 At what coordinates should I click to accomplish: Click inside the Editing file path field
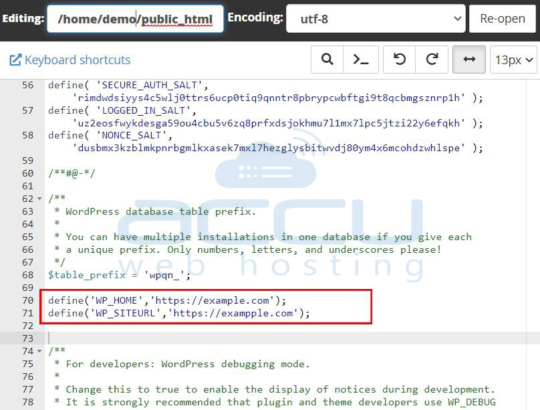(x=134, y=18)
